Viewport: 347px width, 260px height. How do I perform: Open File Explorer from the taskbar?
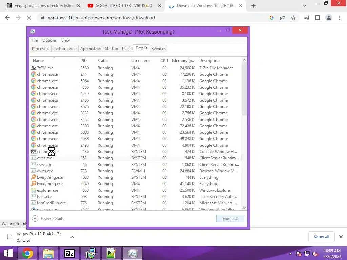point(48,253)
